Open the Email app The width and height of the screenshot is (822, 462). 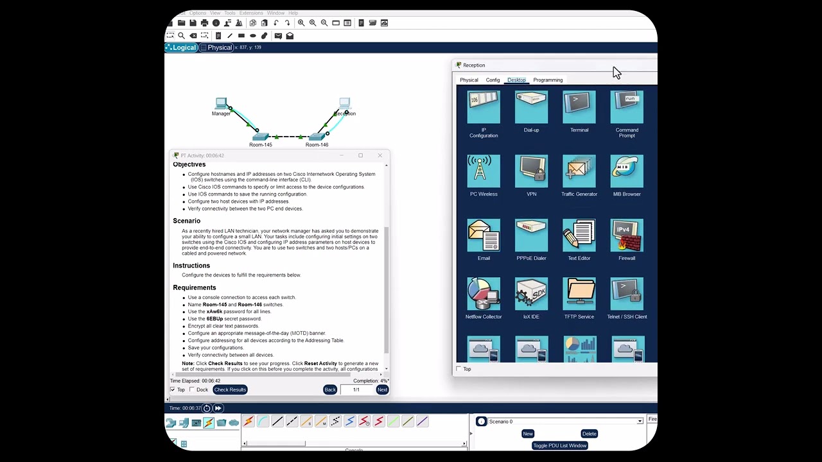[484, 240]
